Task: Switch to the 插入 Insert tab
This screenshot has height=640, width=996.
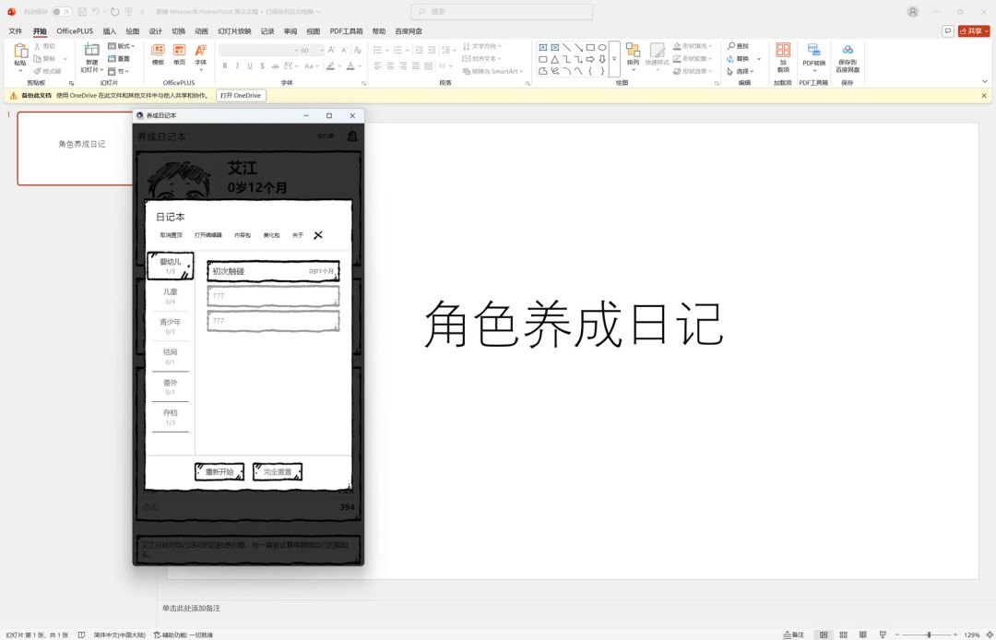Action: click(110, 31)
